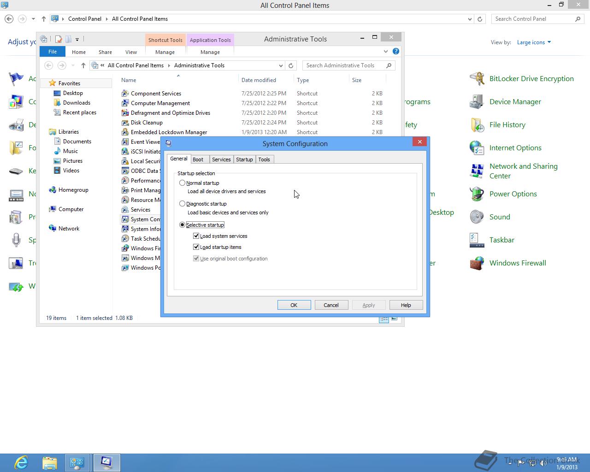Go up one folder in Administrative Tools
Viewport: 590px width, 472px height.
click(83, 65)
